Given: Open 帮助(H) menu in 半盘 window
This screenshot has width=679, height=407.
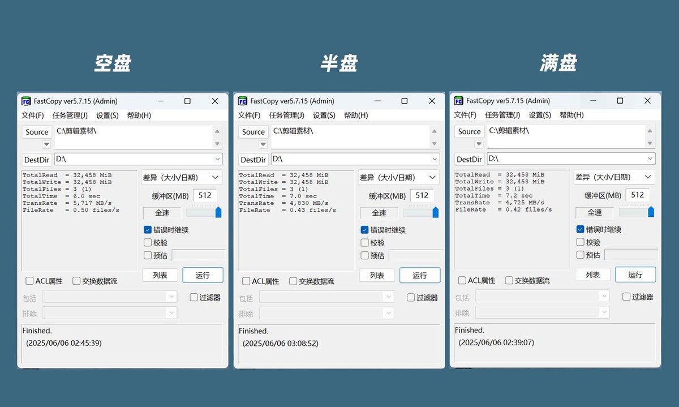Looking at the screenshot, I should 356,115.
